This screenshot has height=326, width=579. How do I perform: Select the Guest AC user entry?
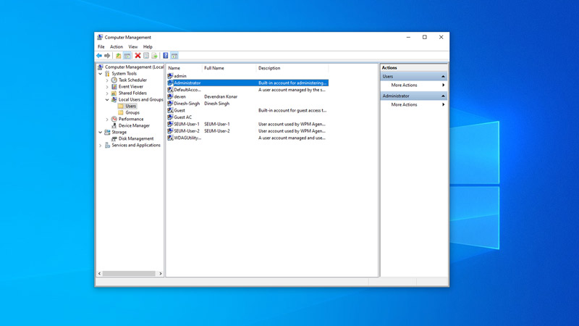183,117
